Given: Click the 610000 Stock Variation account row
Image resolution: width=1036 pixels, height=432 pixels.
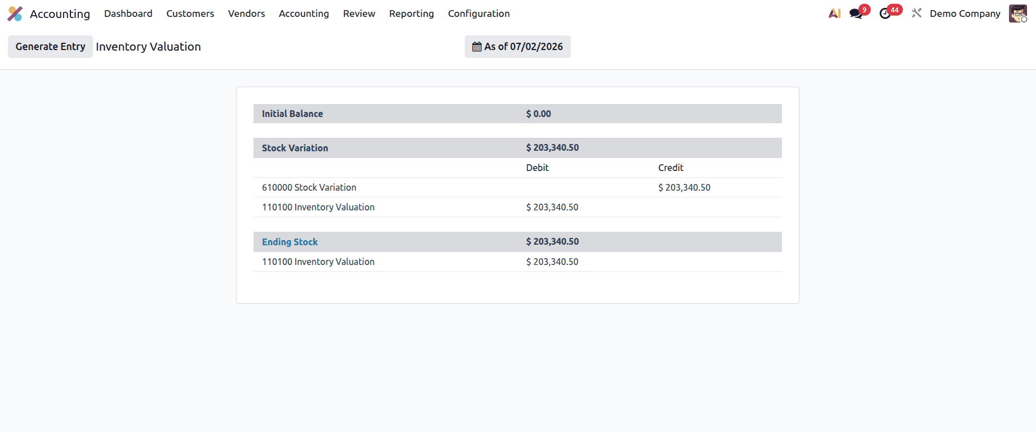Looking at the screenshot, I should [x=518, y=187].
